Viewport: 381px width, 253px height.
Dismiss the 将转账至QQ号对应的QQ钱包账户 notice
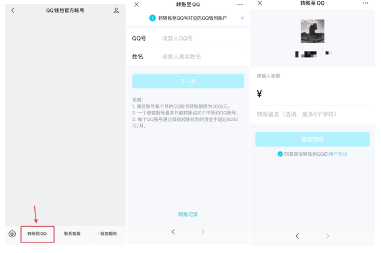point(242,18)
